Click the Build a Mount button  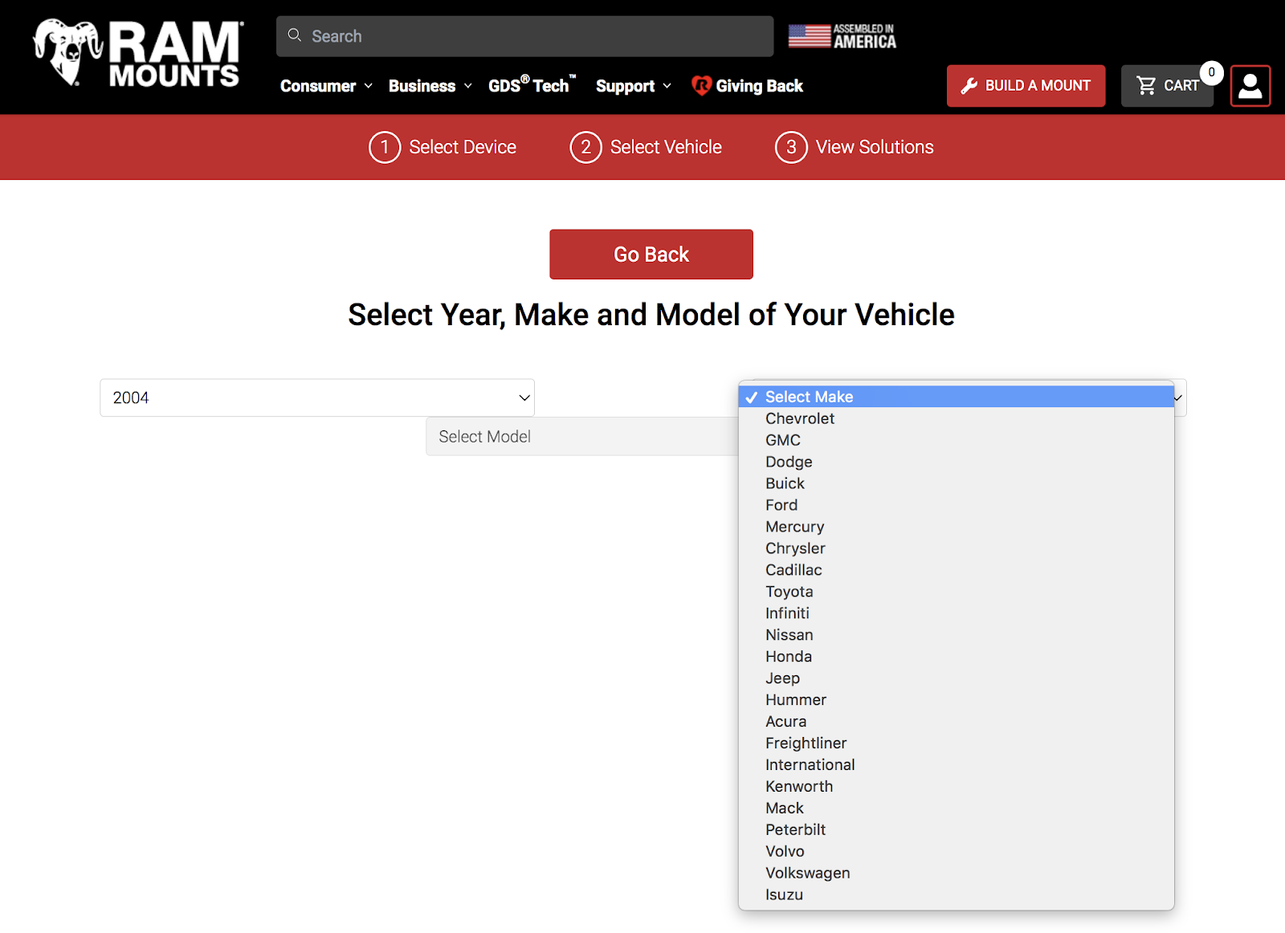[x=1026, y=86]
